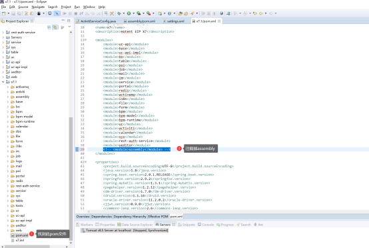
Task: Select the Tomcat v8.5 Server entry
Action: (x=125, y=231)
